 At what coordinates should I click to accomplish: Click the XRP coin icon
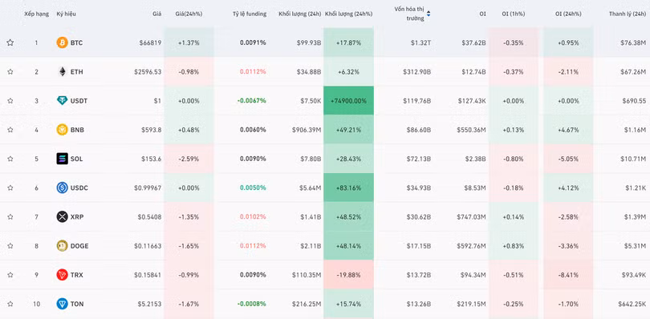62,216
